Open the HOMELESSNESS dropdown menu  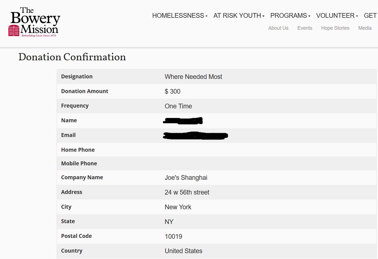point(180,16)
